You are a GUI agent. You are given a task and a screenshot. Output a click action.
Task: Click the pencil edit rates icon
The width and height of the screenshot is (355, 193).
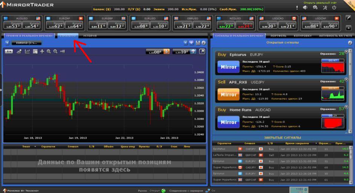click(x=349, y=18)
